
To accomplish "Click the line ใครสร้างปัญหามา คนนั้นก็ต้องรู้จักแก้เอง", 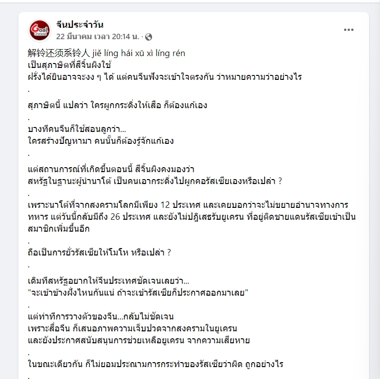I will pos(101,141).
